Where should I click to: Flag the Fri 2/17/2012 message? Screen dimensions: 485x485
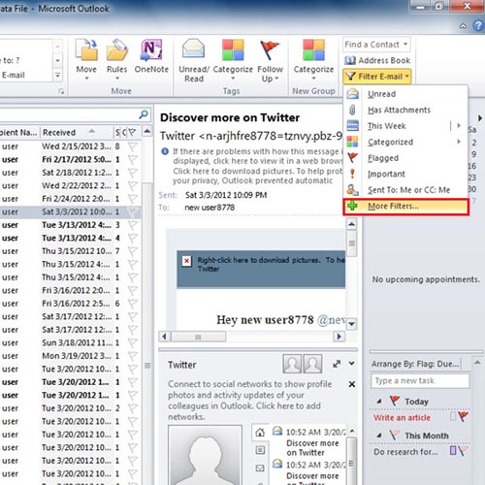point(132,159)
